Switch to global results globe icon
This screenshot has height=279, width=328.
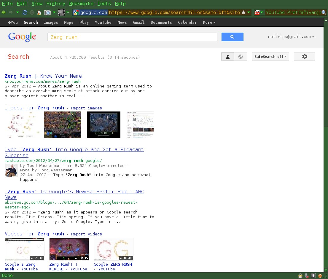[x=241, y=57]
